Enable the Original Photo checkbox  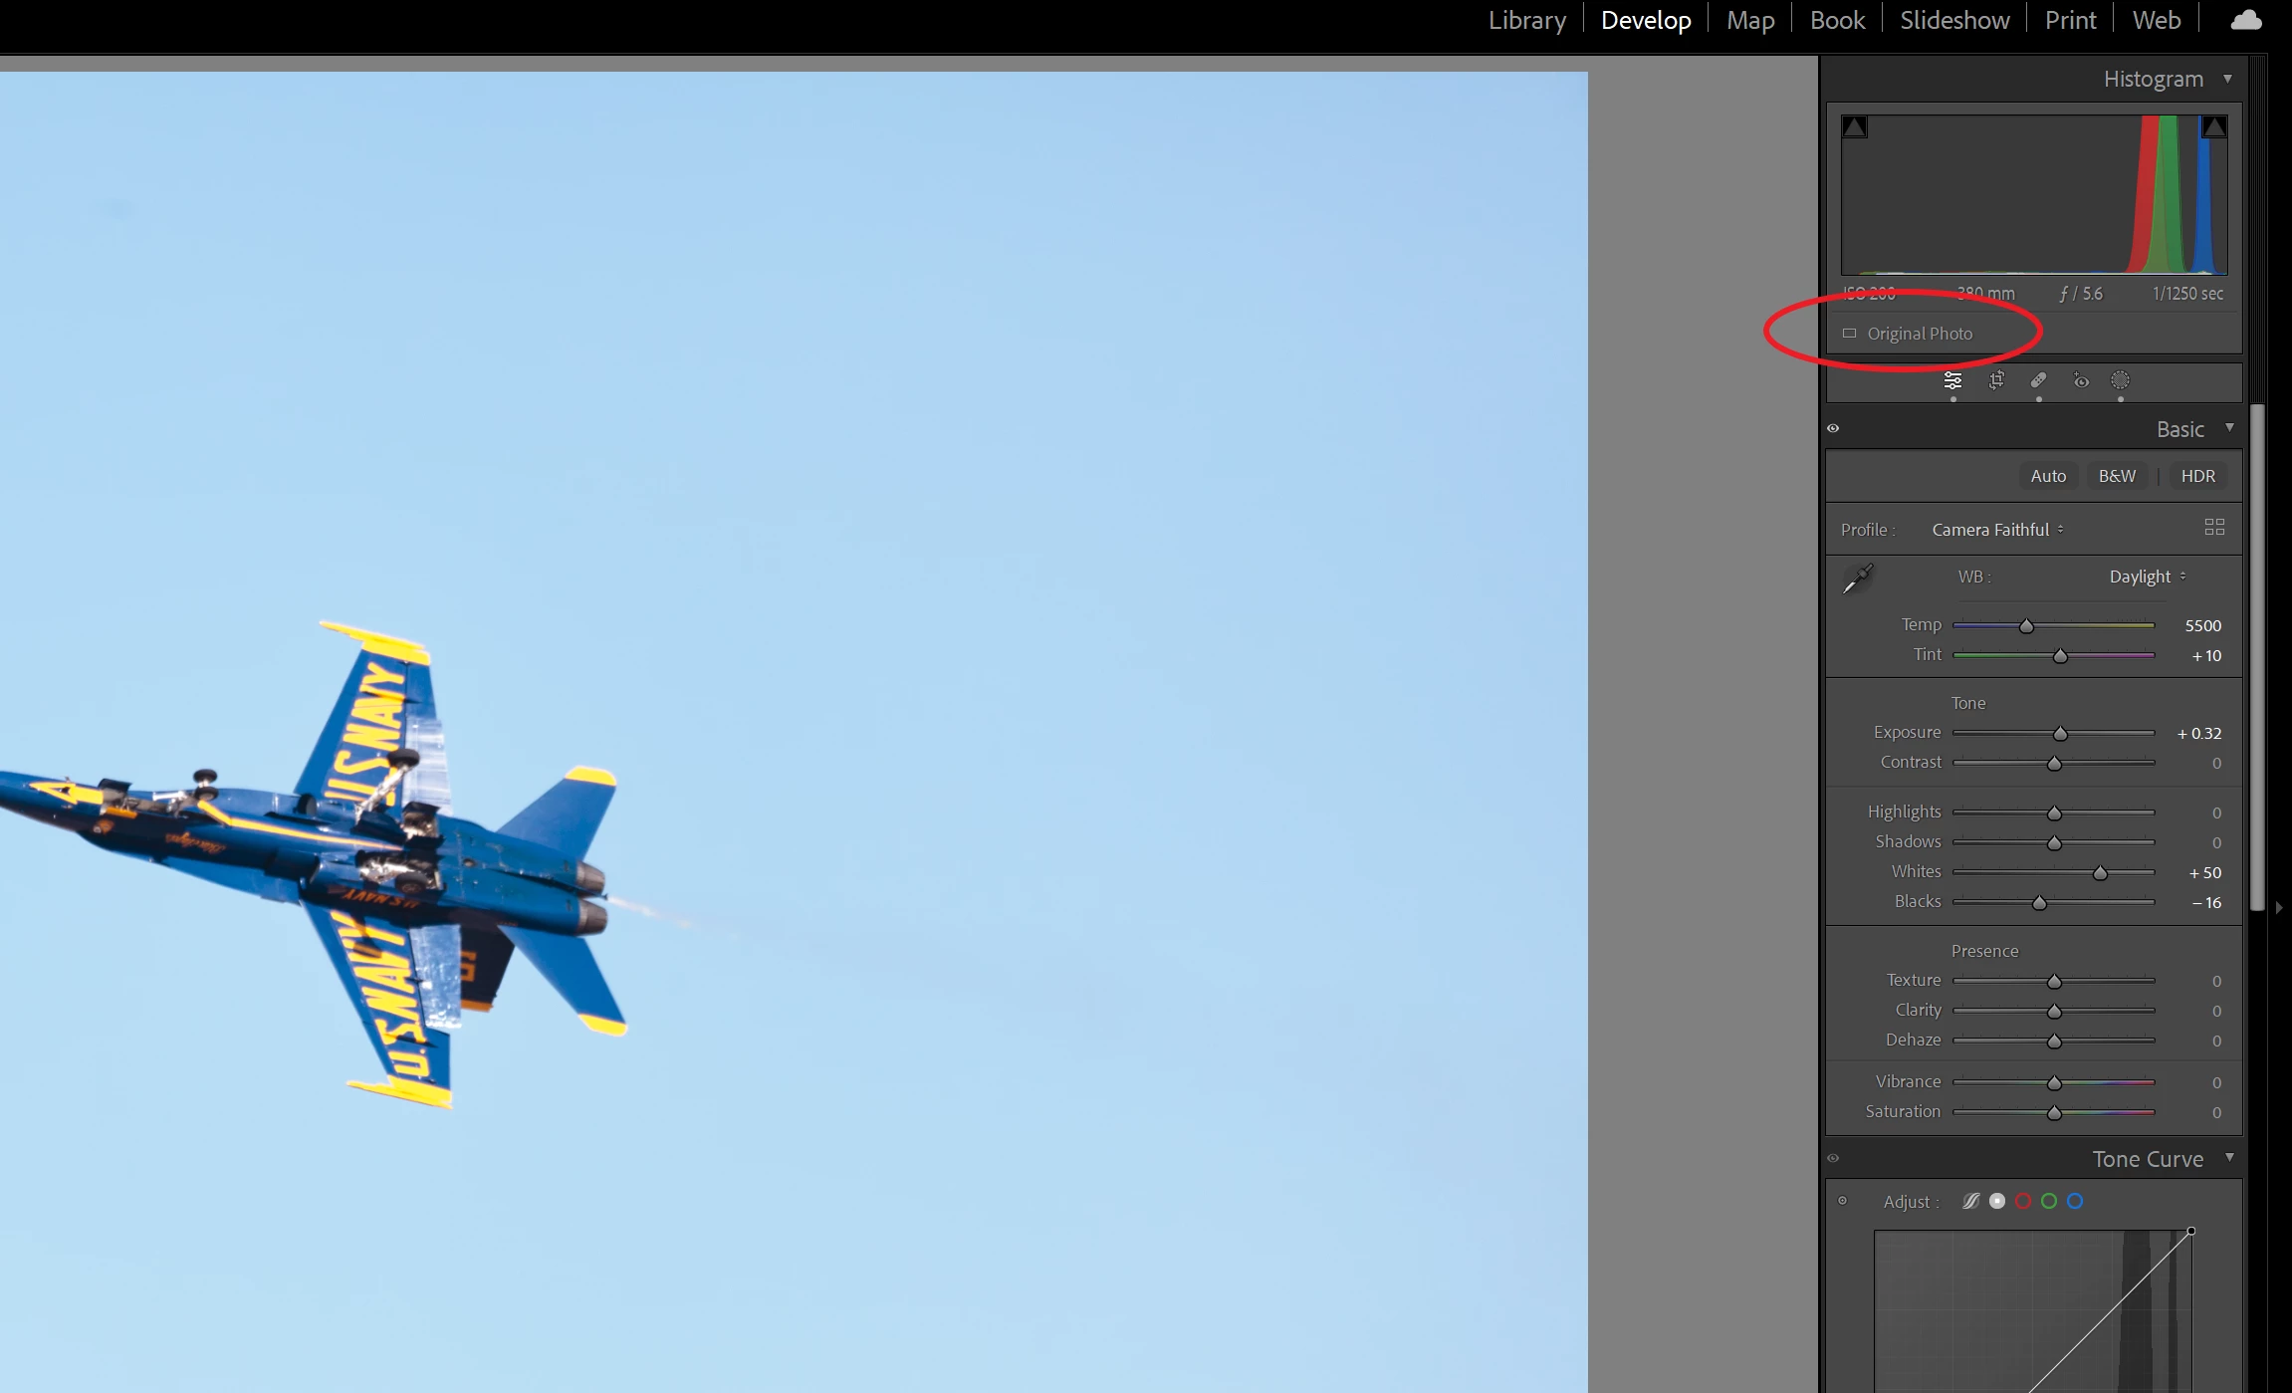(1849, 334)
